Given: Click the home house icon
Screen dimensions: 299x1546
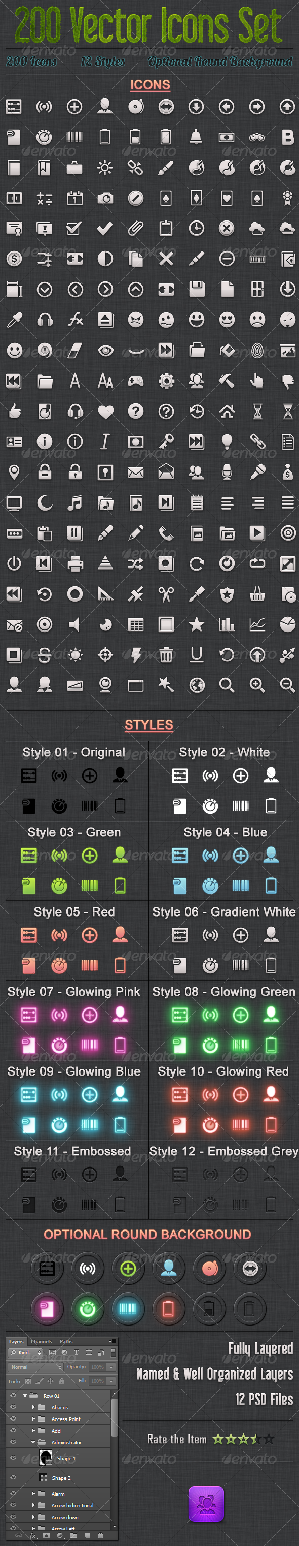Looking at the screenshot, I should point(227,411).
